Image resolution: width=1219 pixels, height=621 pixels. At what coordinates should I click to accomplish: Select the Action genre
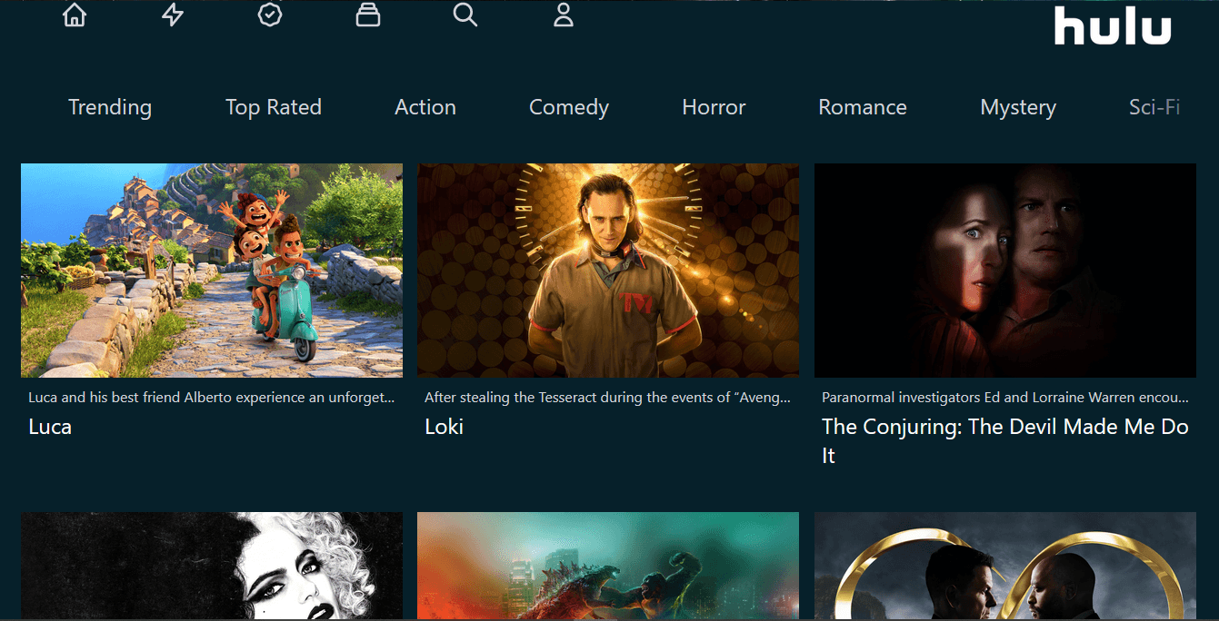point(425,107)
